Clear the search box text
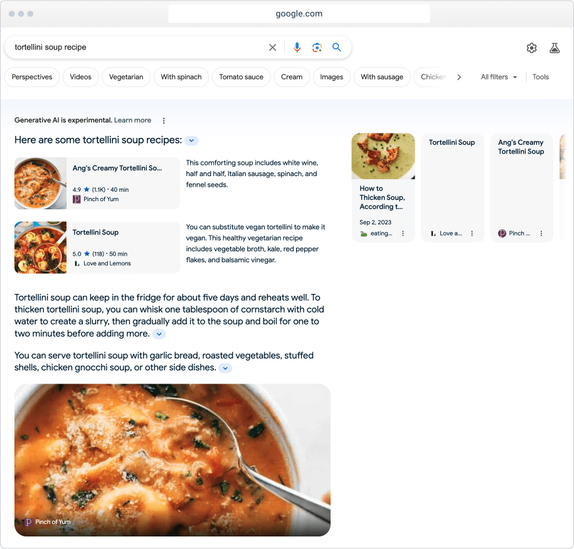Screen dimensions: 574x549 pos(272,48)
